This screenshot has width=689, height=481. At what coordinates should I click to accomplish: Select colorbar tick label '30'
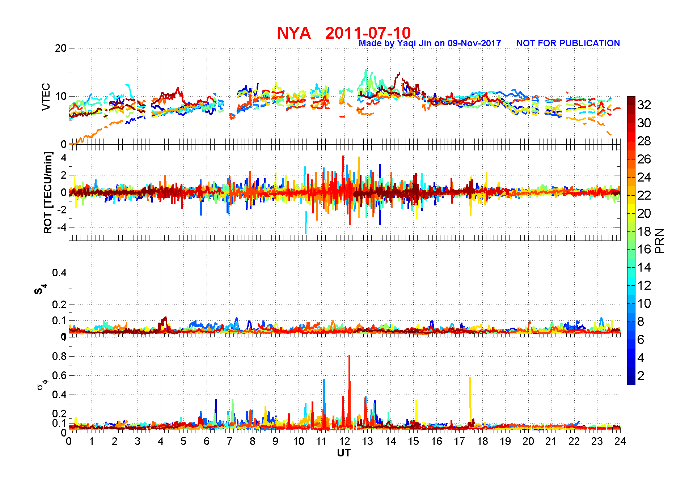coord(644,123)
